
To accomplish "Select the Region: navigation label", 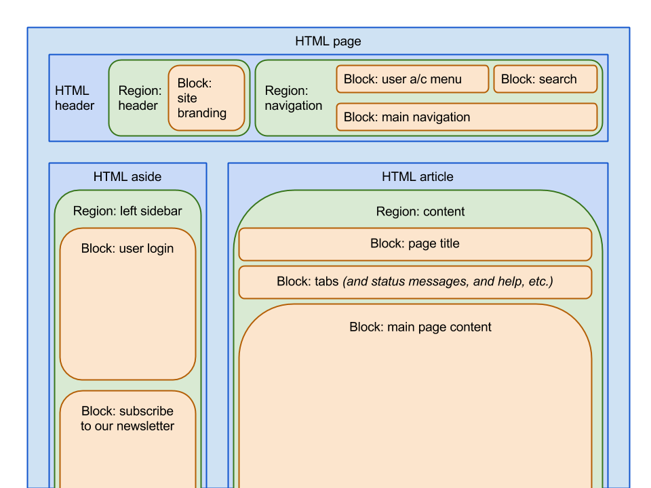I will click(x=294, y=98).
